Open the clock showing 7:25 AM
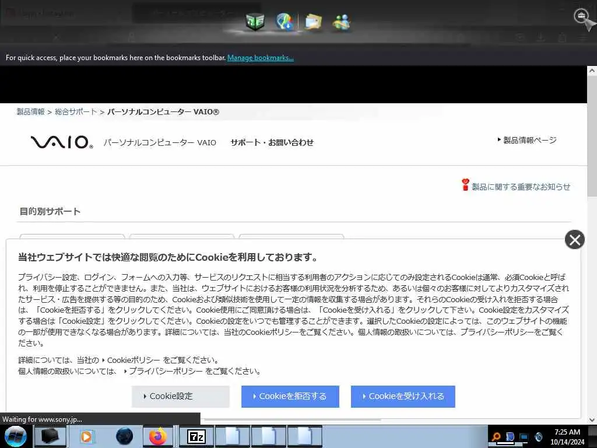Screen dimensions: 597x448 tap(567, 437)
